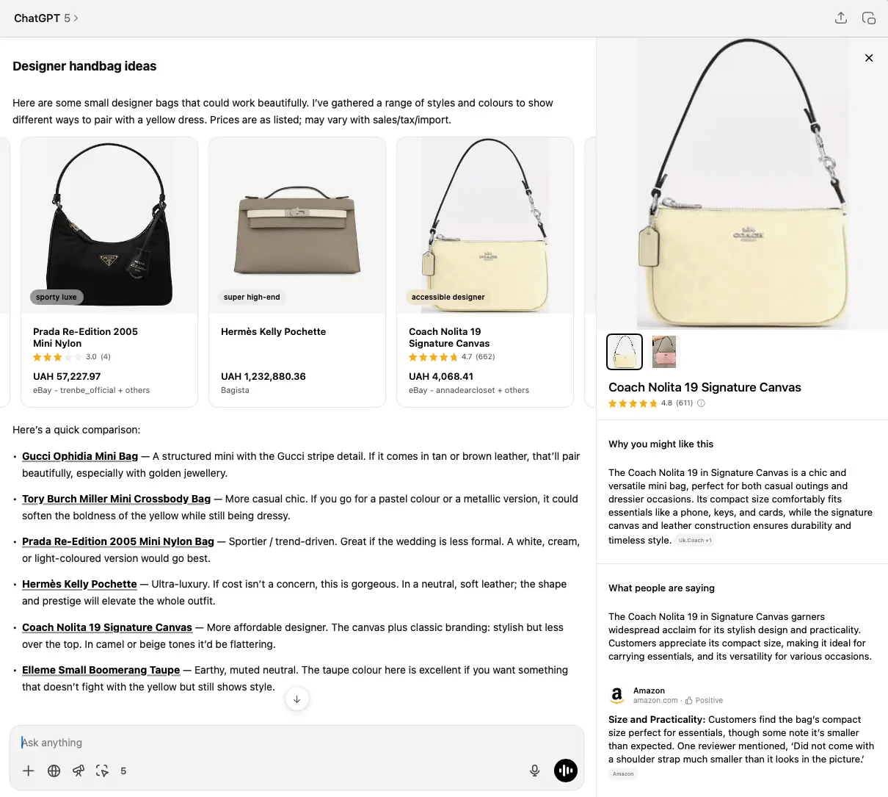Click the Uk.Coach source citation chip
This screenshot has height=797, width=888.
[x=694, y=541]
